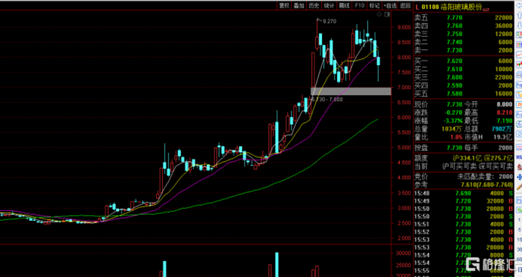Open the 叠加 overlay option

[299, 5]
